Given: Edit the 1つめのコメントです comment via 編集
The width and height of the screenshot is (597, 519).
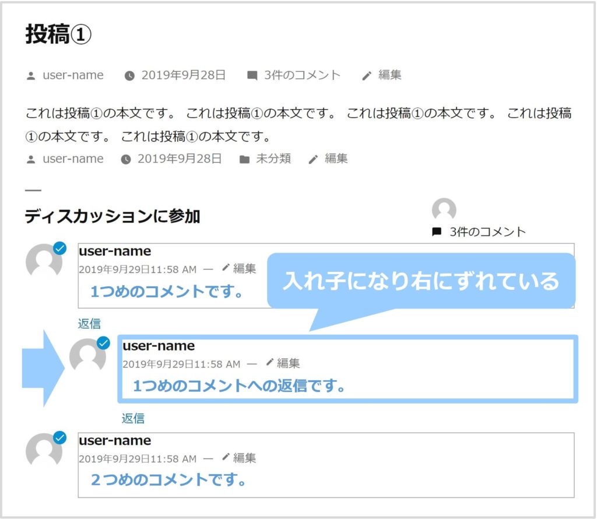Looking at the screenshot, I should pos(244,268).
